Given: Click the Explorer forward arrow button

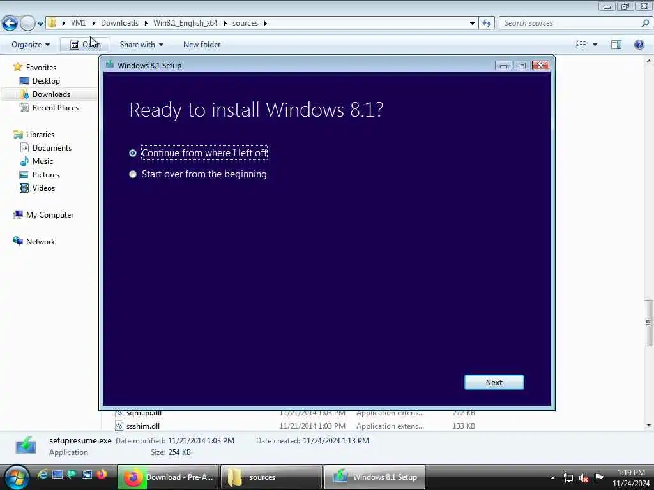Looking at the screenshot, I should [27, 23].
